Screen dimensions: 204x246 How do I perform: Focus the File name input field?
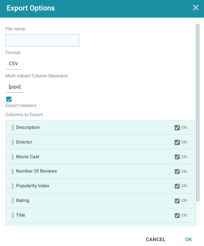click(43, 40)
